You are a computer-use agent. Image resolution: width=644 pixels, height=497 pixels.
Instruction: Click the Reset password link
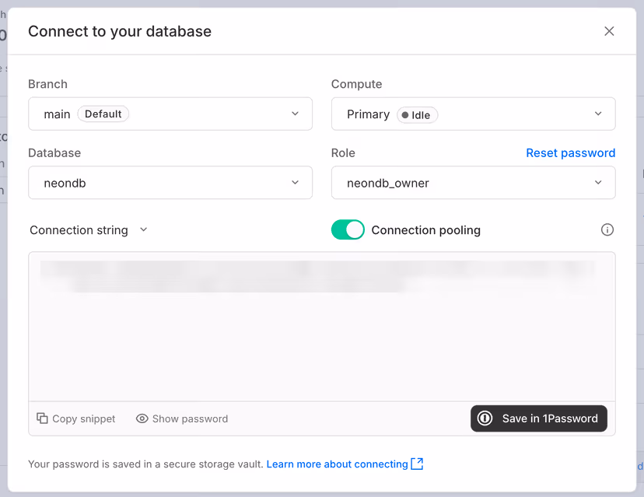[570, 152]
